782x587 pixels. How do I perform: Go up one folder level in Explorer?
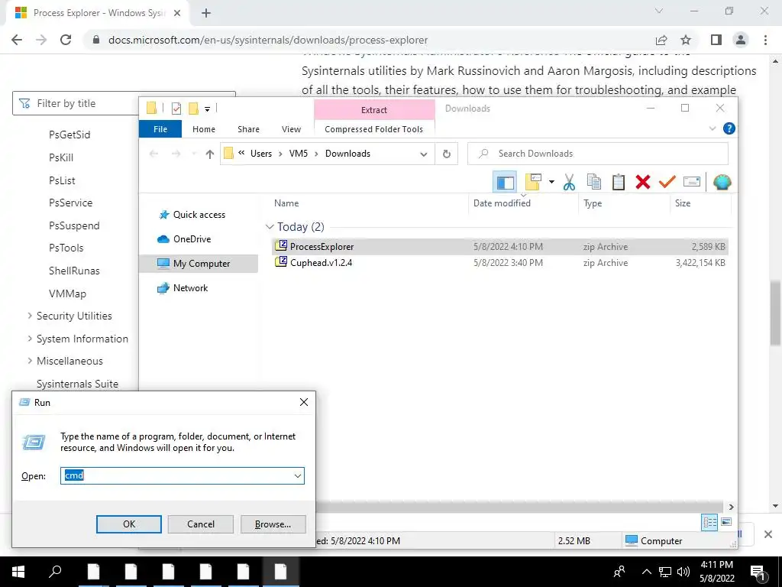[x=209, y=154]
